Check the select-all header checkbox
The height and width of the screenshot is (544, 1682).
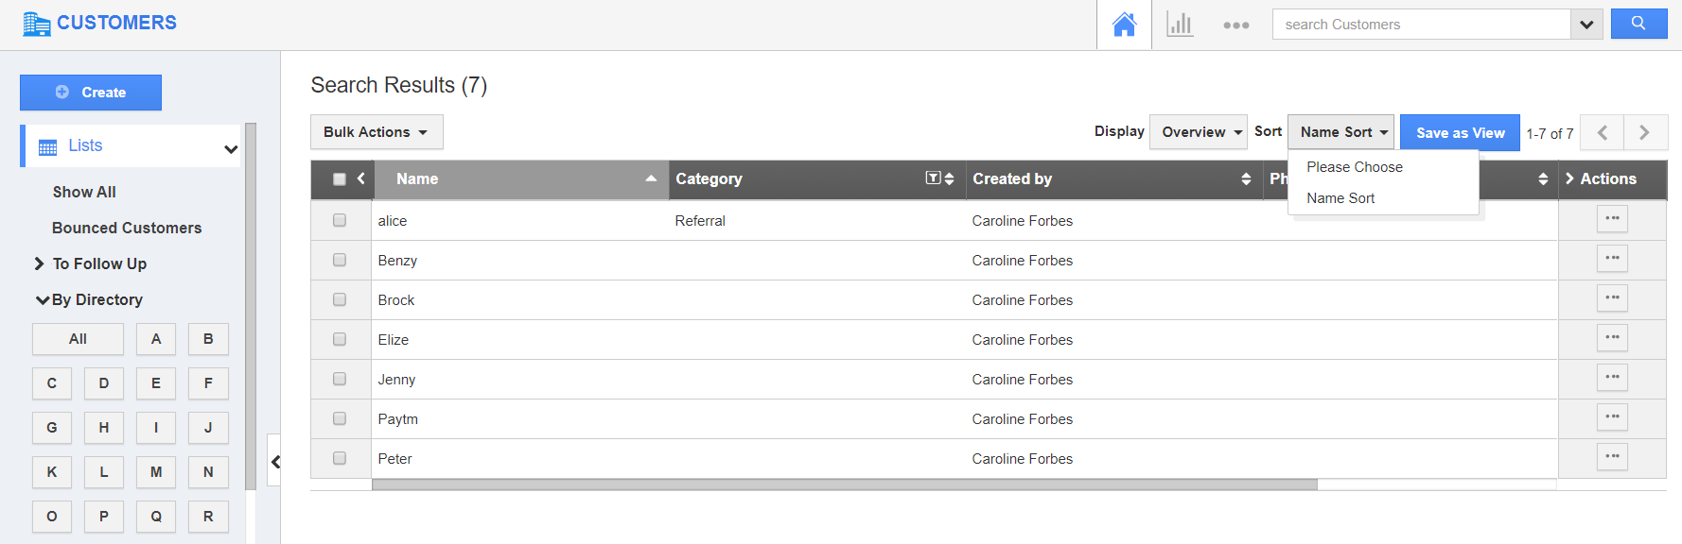(x=340, y=179)
